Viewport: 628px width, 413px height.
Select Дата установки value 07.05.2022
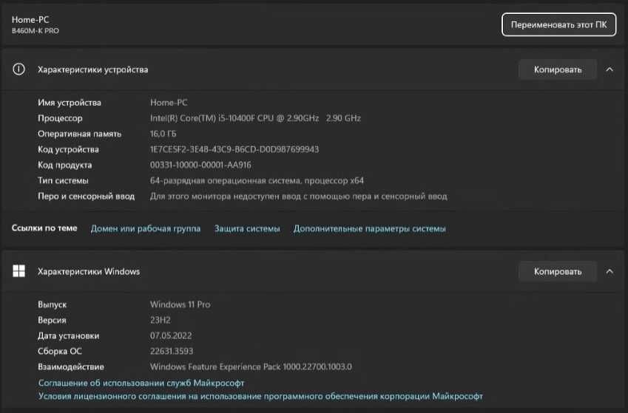[x=171, y=335]
